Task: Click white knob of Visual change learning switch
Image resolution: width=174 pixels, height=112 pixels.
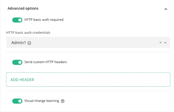Action: click(x=20, y=101)
